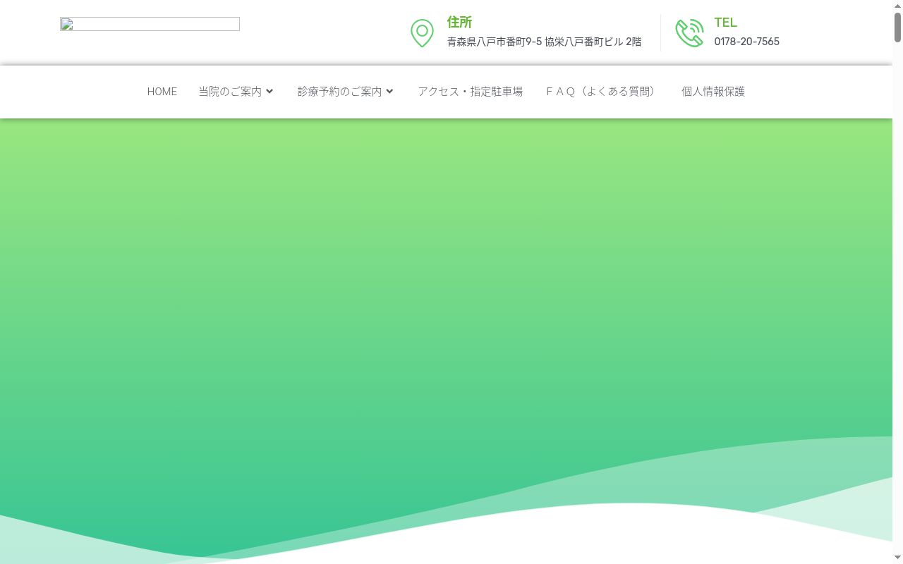
Task: Open the HOME menu item
Action: [162, 92]
